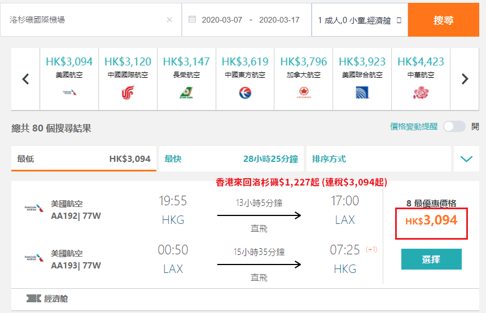Click the HK$3,796 加拿大航空 price filter
Image resolution: width=486 pixels, height=313 pixels.
(304, 79)
